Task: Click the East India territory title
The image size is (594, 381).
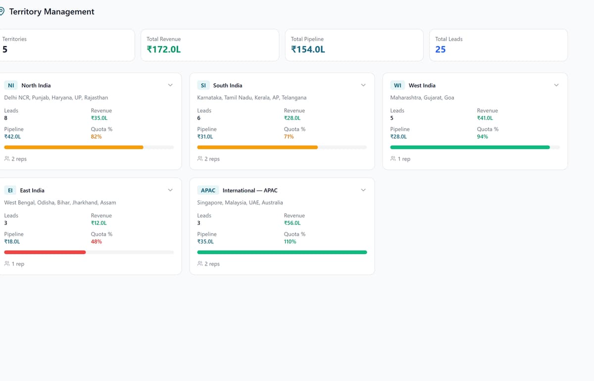Action: 32,190
